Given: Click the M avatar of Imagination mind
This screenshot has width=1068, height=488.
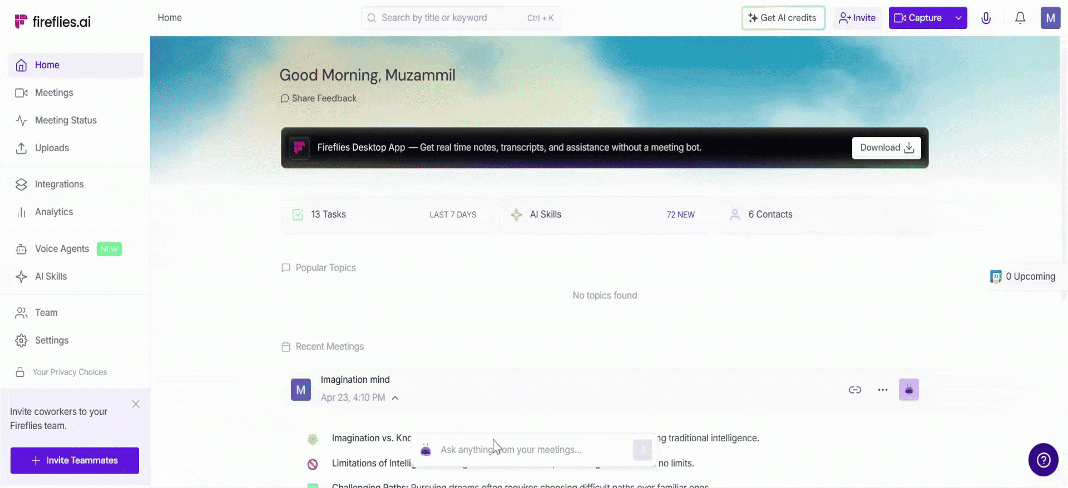Looking at the screenshot, I should (x=301, y=390).
